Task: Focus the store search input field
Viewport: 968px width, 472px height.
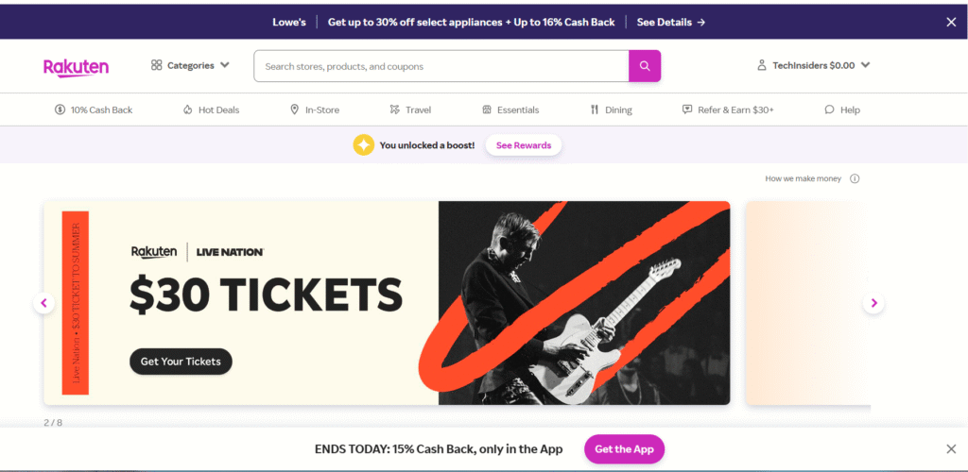Action: coord(441,66)
